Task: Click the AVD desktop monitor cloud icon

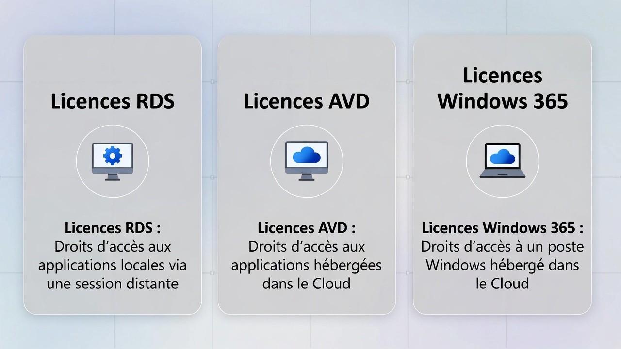Action: point(307,161)
